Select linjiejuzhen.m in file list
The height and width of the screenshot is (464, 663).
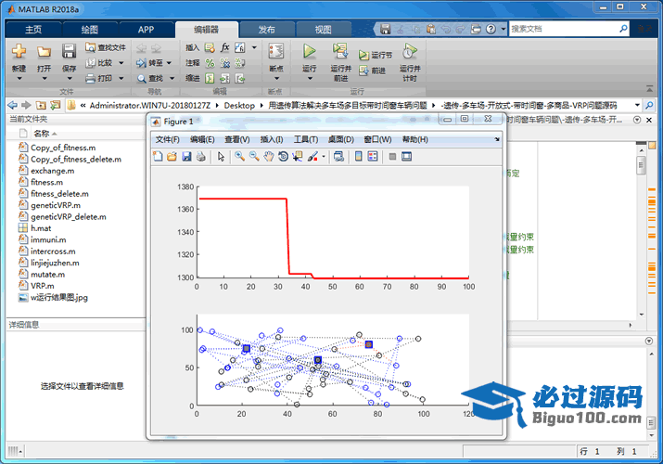55,263
